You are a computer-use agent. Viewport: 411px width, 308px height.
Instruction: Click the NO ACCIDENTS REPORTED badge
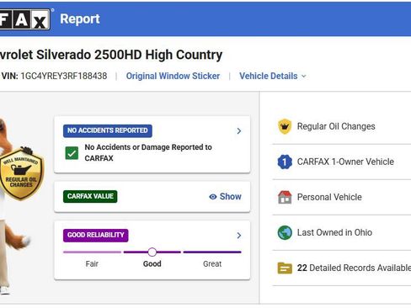[x=108, y=130]
